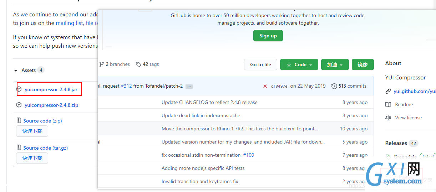
Task: Click the chain link icon in About
Action: (388, 92)
